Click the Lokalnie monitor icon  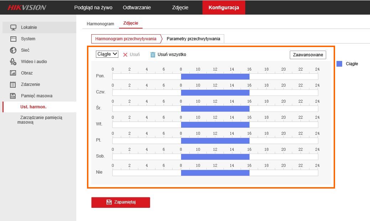pyautogui.click(x=13, y=27)
